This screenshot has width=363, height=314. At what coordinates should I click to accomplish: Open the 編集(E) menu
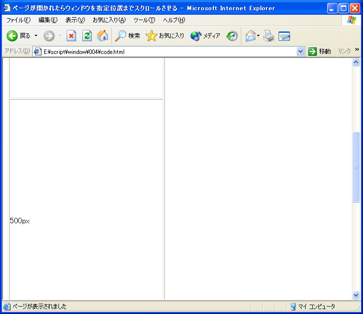(x=48, y=20)
